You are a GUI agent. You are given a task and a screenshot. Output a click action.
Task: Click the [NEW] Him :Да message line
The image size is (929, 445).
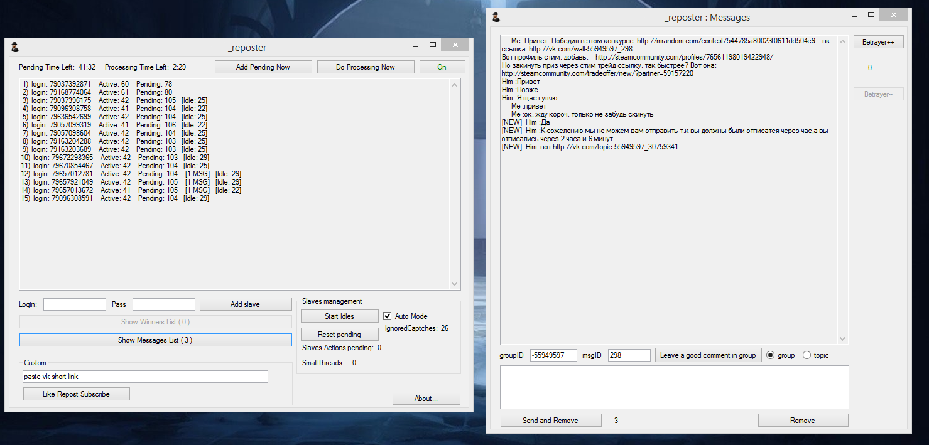(x=525, y=122)
